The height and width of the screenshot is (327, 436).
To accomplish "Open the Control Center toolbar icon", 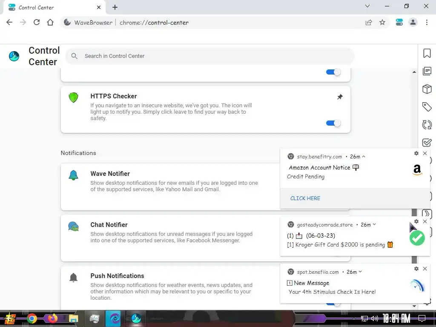I will coord(399,22).
